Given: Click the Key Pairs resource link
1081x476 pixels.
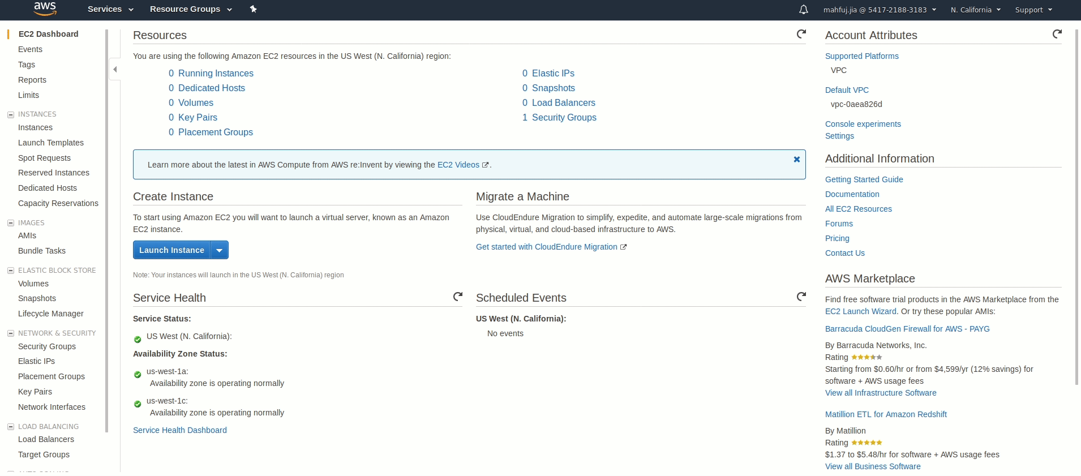Looking at the screenshot, I should [198, 117].
